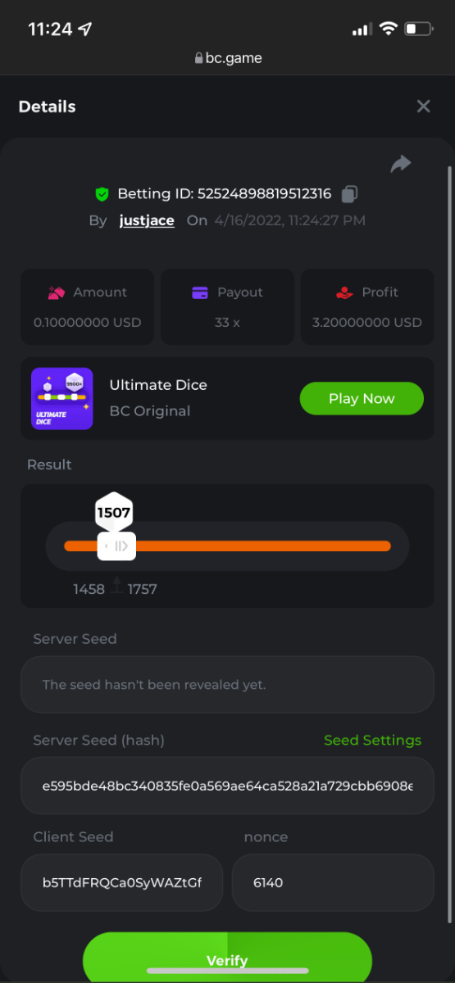Image resolution: width=455 pixels, height=983 pixels.
Task: Open justjace user profile link
Action: tap(147, 220)
